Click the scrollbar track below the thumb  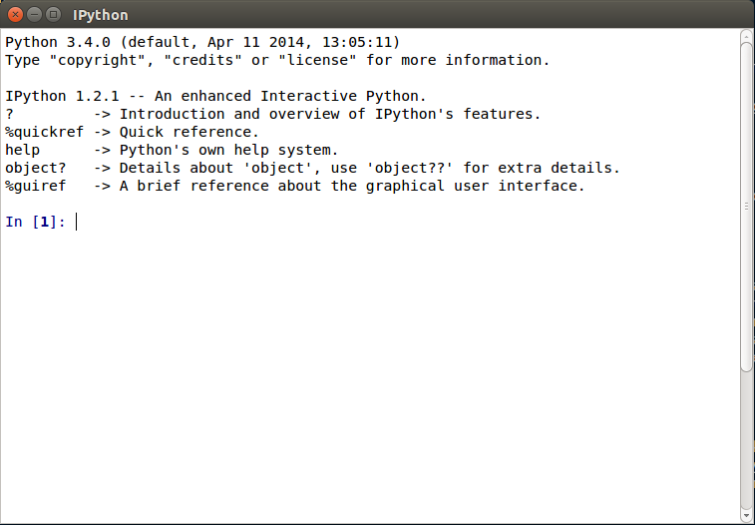pyautogui.click(x=747, y=441)
